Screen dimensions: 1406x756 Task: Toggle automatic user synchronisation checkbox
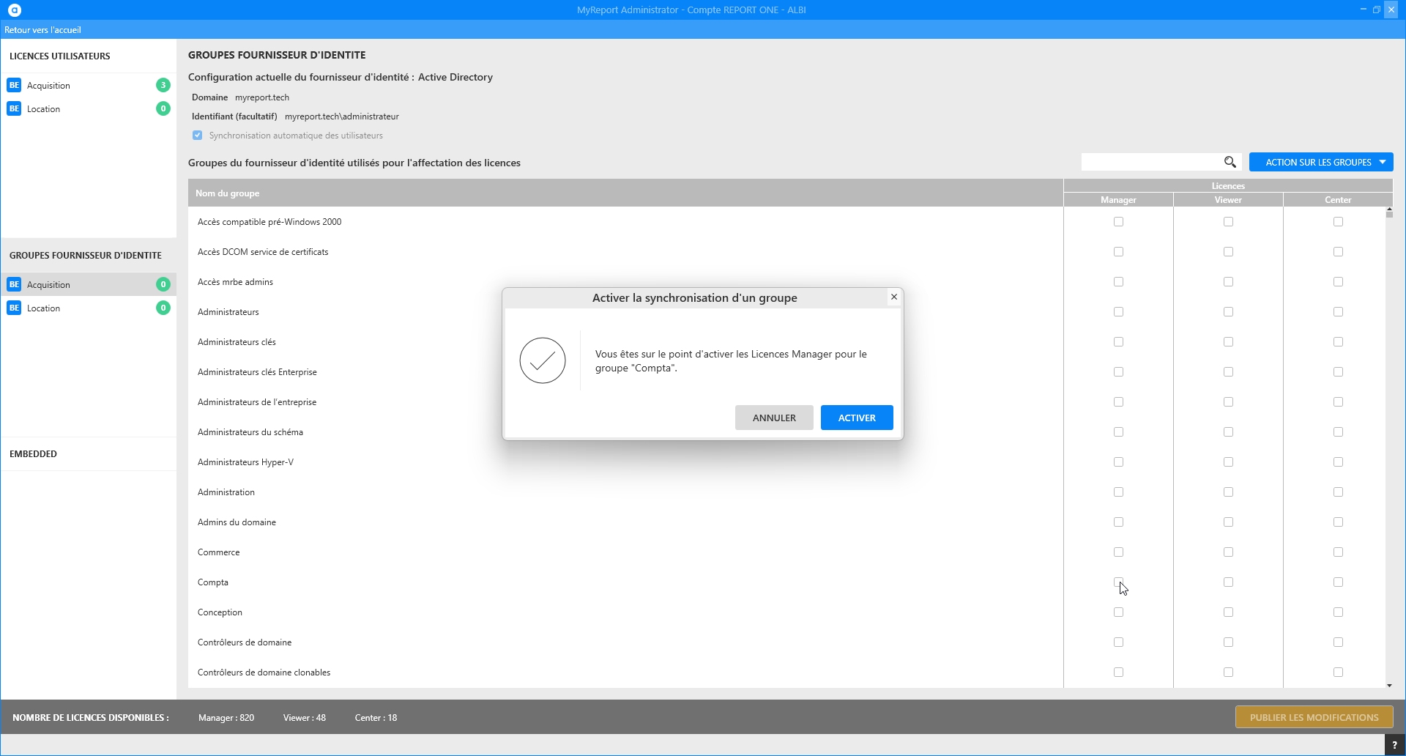[x=197, y=136]
